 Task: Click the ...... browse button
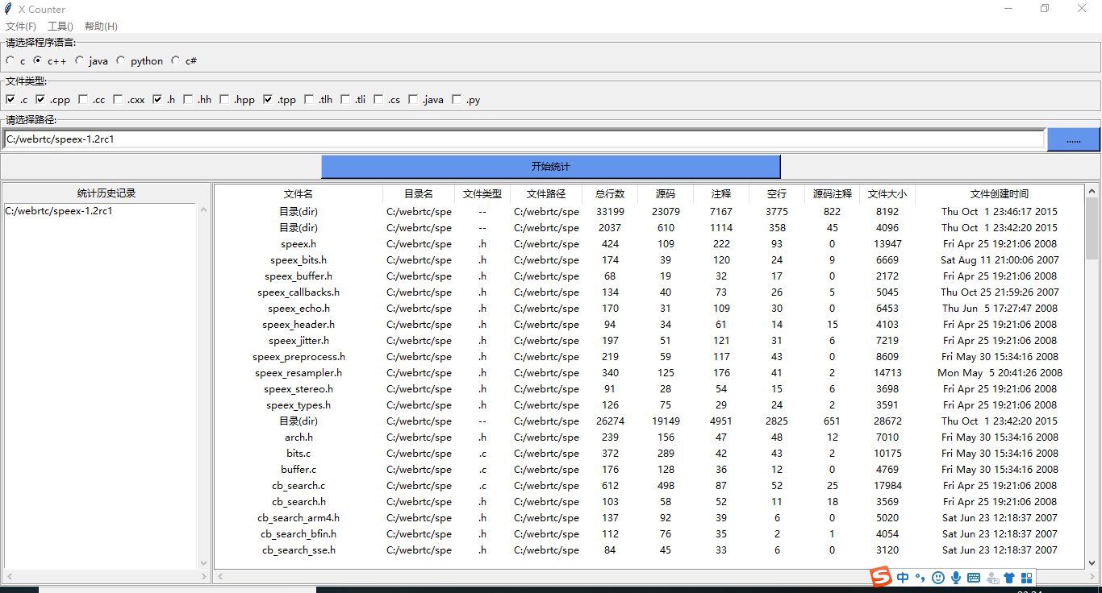click(x=1073, y=139)
